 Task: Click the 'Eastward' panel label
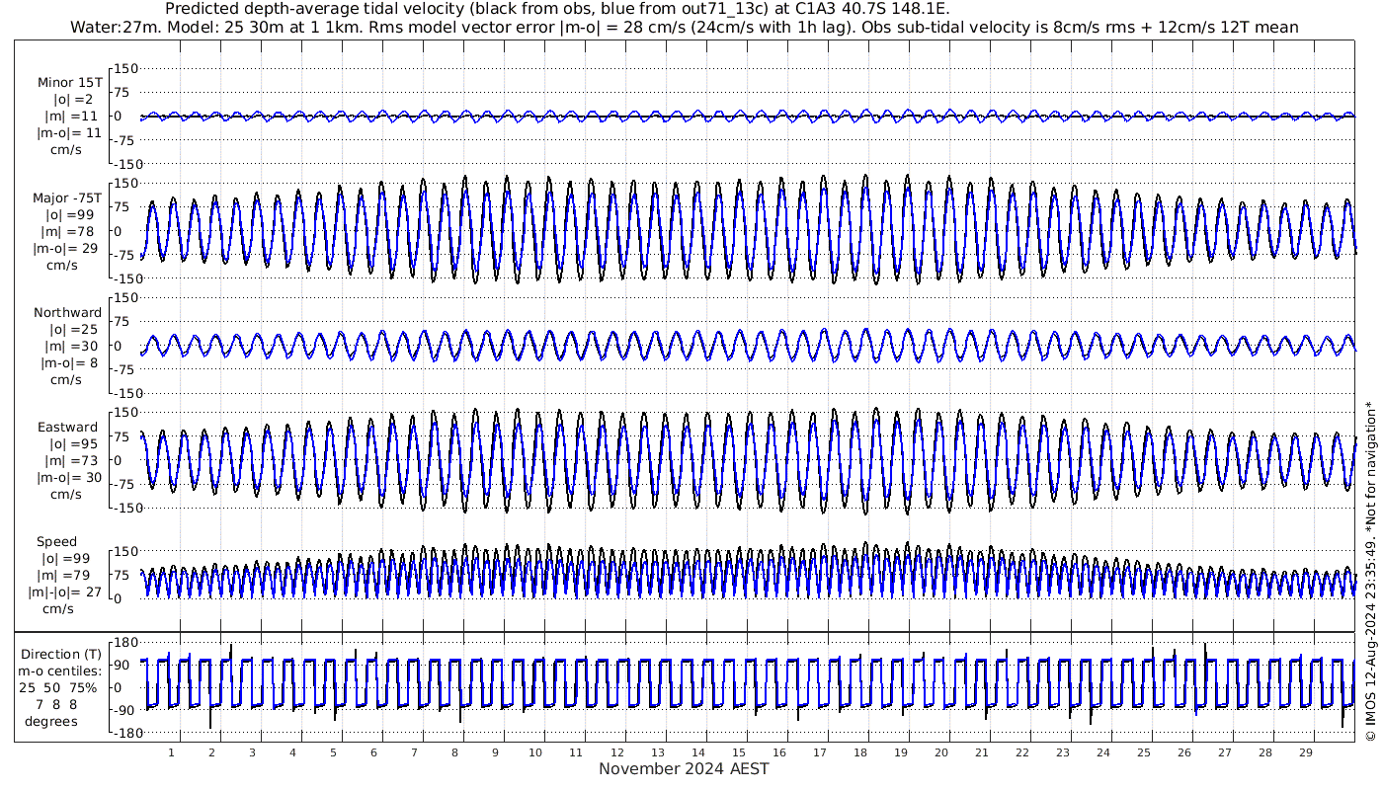point(68,428)
